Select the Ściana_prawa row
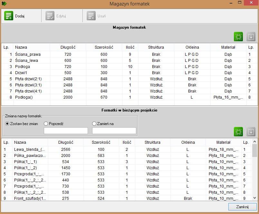259x214 pixels. 129,54
